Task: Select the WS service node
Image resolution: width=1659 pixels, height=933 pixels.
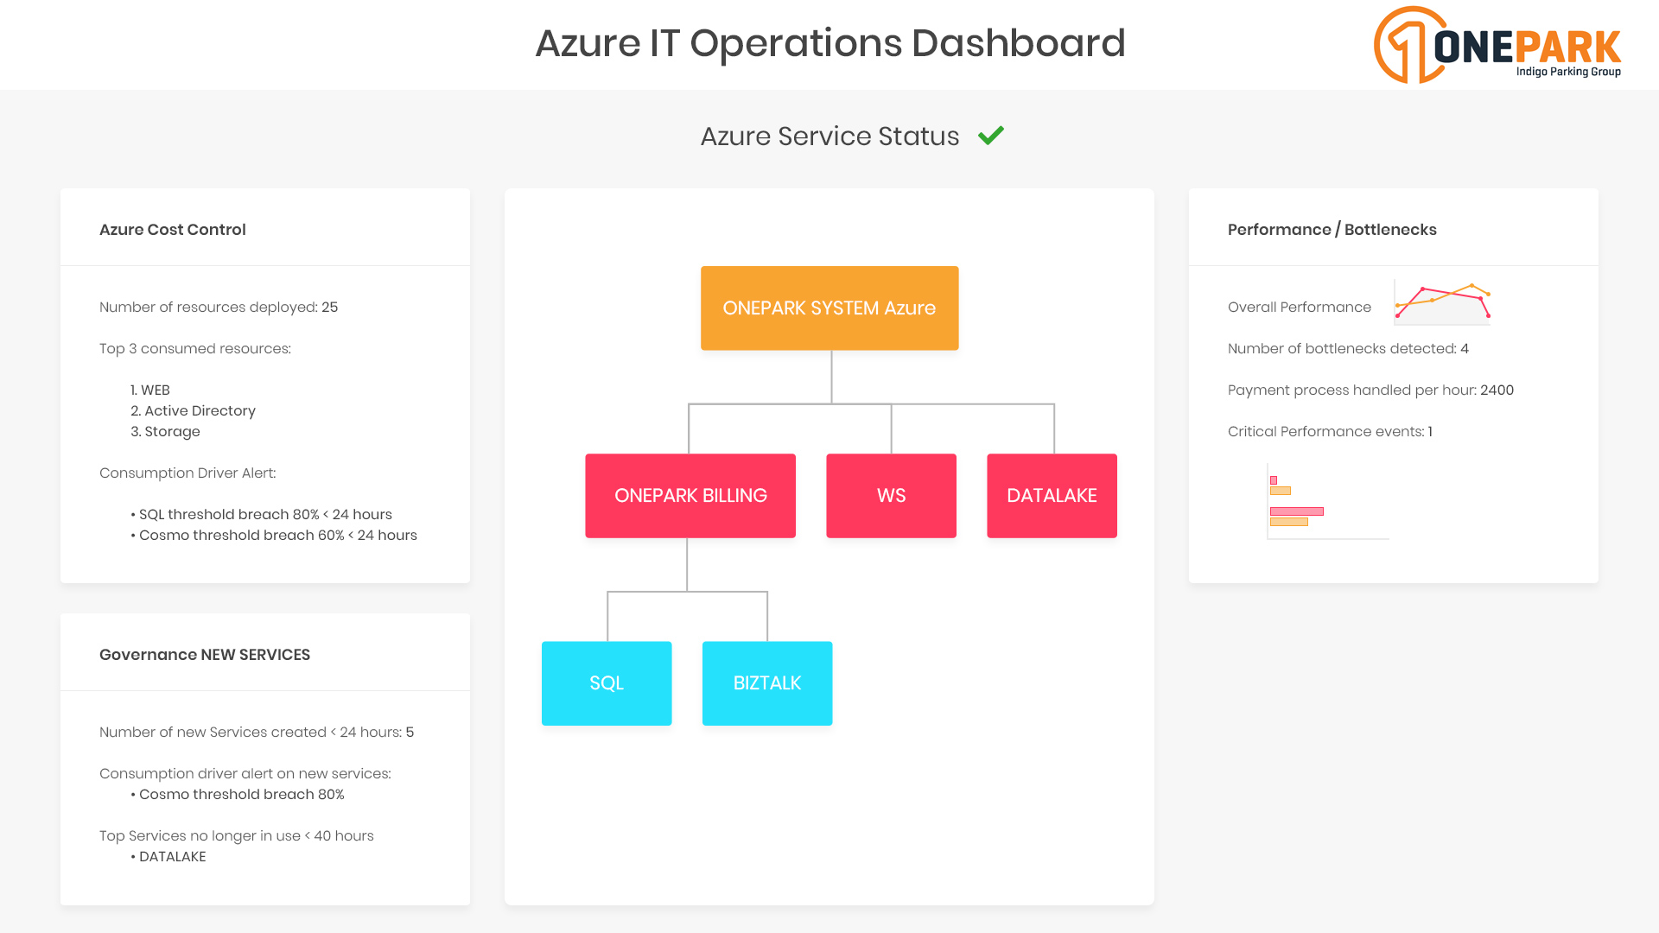Action: (891, 496)
